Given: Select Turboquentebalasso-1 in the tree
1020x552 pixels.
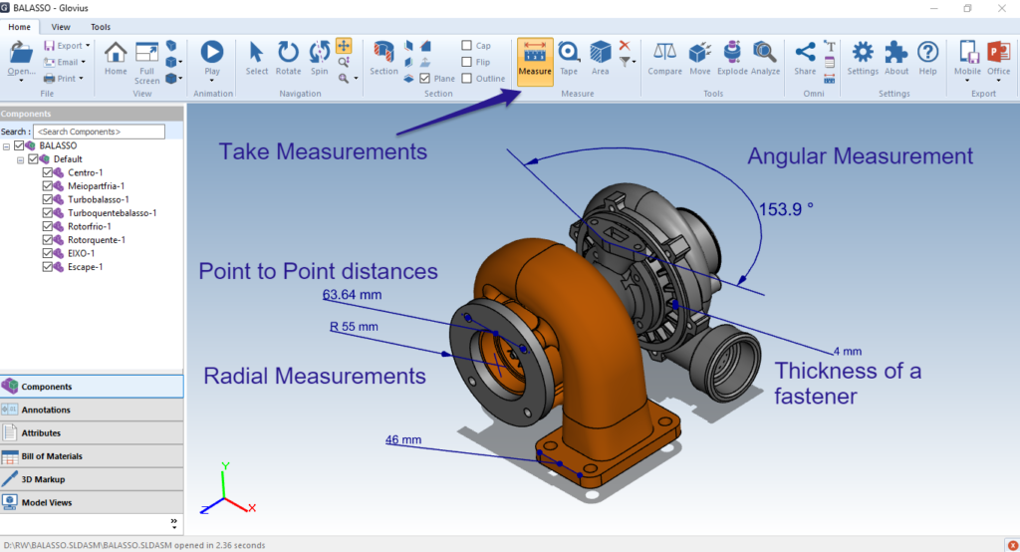Looking at the screenshot, I should 112,213.
